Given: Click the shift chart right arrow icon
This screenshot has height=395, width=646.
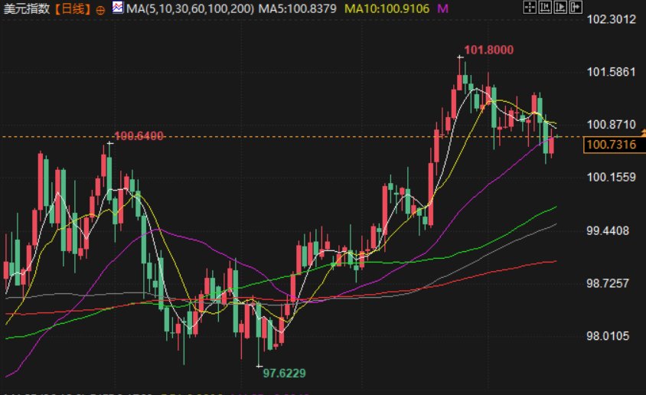Looking at the screenshot, I should (576, 7).
